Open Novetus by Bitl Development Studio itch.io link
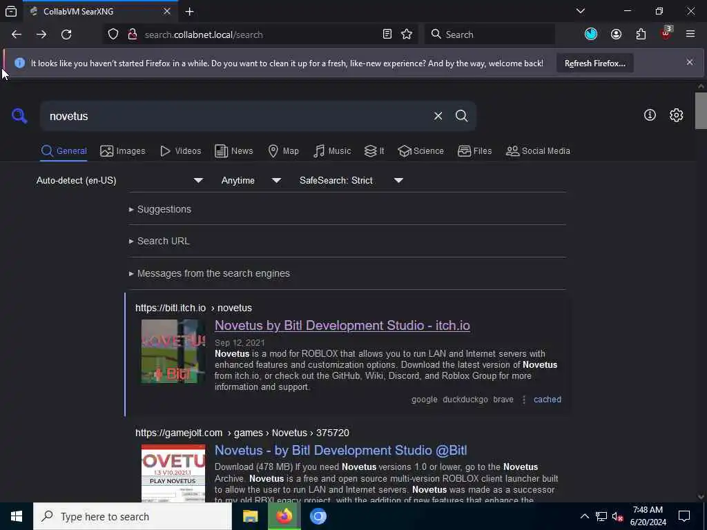Viewport: 707px width, 530px height. (342, 326)
